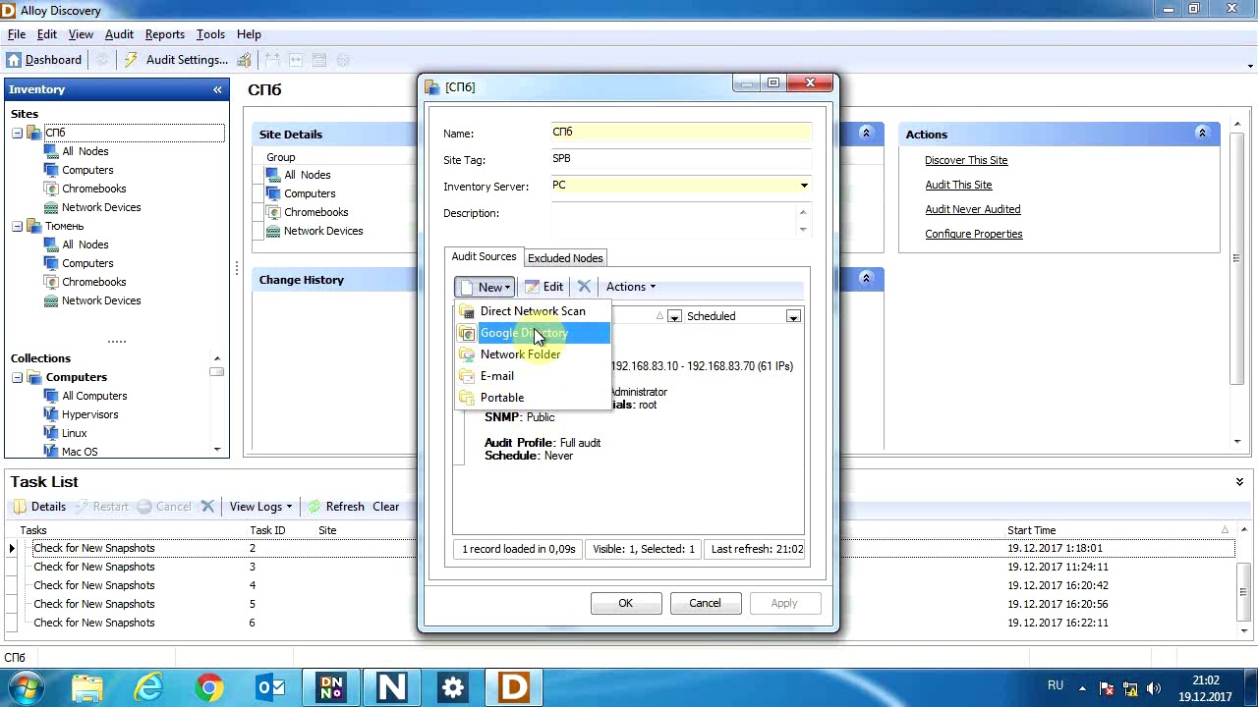Click the Configure Properties link
Screen dimensions: 1258x707
974,234
